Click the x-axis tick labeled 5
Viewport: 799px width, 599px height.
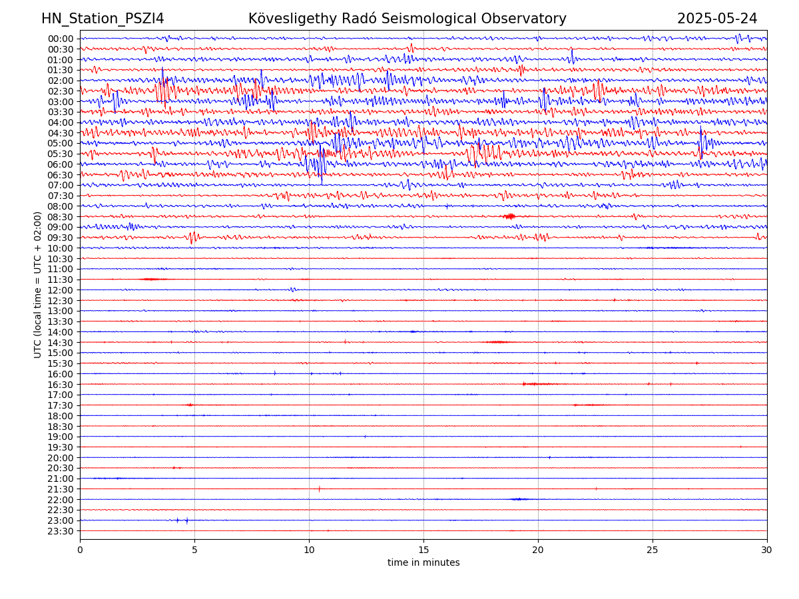click(194, 550)
